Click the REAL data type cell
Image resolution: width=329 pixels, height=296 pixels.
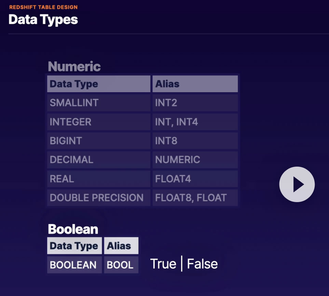(98, 179)
